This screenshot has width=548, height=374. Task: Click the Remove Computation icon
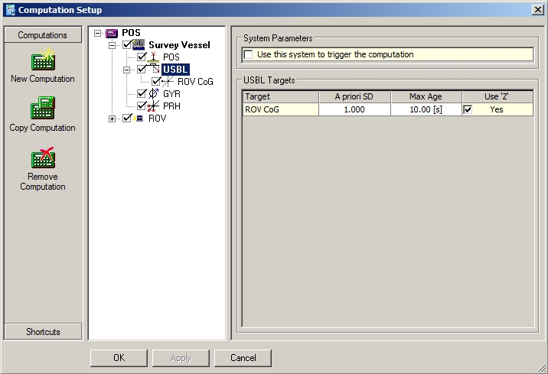point(43,158)
